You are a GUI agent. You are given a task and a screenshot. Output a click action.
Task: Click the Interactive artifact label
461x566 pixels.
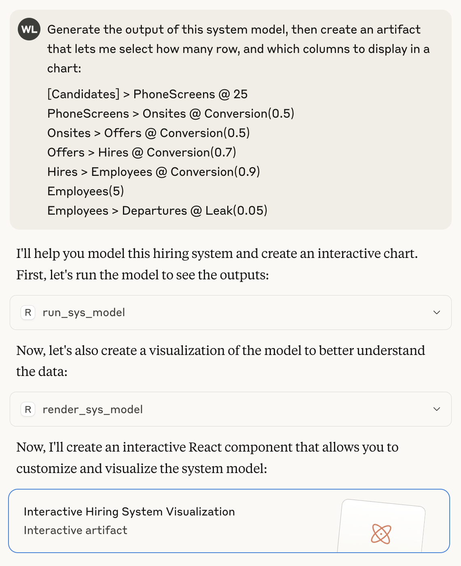[x=75, y=530]
